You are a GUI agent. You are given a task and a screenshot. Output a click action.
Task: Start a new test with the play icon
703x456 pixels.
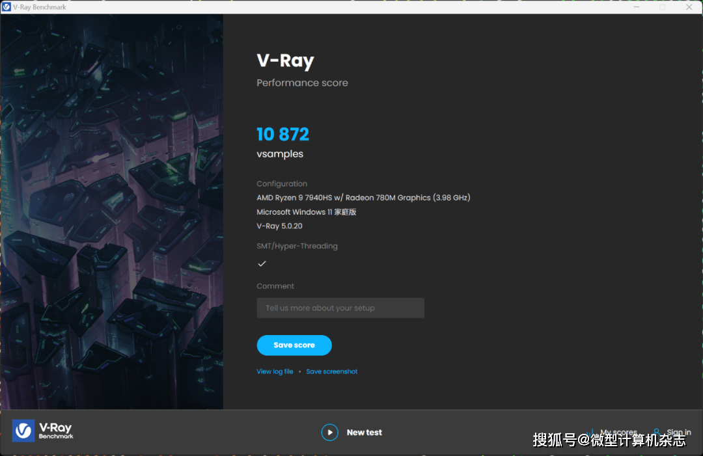pos(329,433)
